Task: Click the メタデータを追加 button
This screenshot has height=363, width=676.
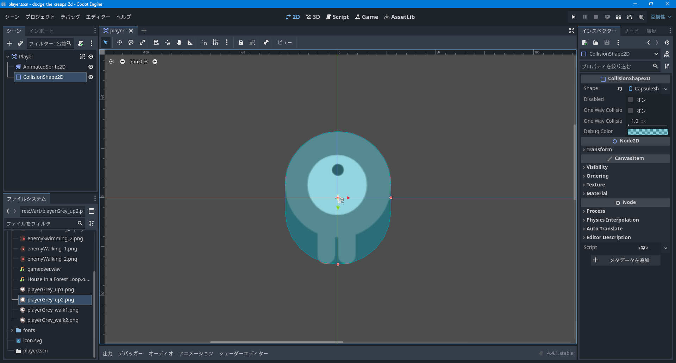Action: click(x=625, y=260)
